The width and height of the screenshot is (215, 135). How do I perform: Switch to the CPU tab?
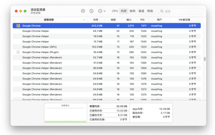pos(115,11)
